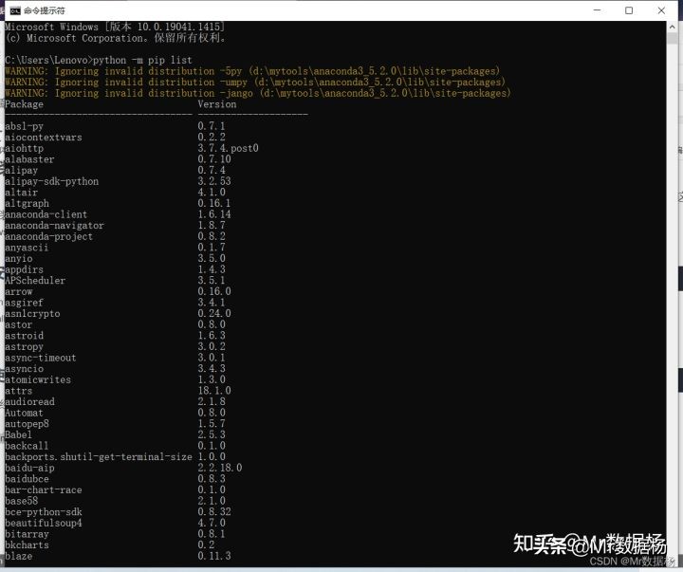Click the 'baidubce' package name

click(27, 479)
